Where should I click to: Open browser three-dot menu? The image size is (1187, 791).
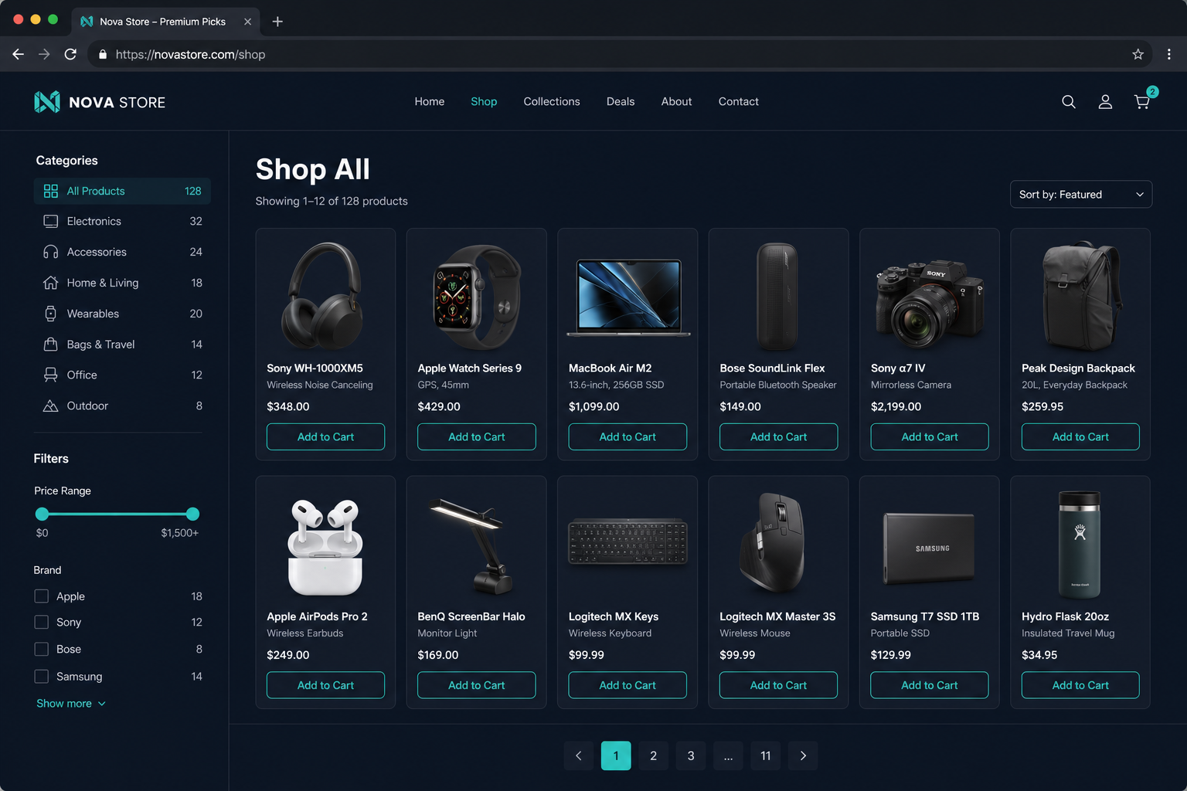pyautogui.click(x=1168, y=54)
